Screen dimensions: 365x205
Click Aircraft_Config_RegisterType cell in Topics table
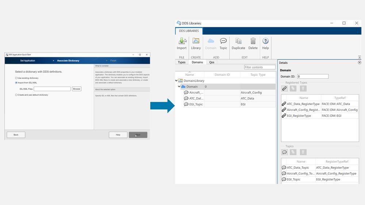[337, 173]
